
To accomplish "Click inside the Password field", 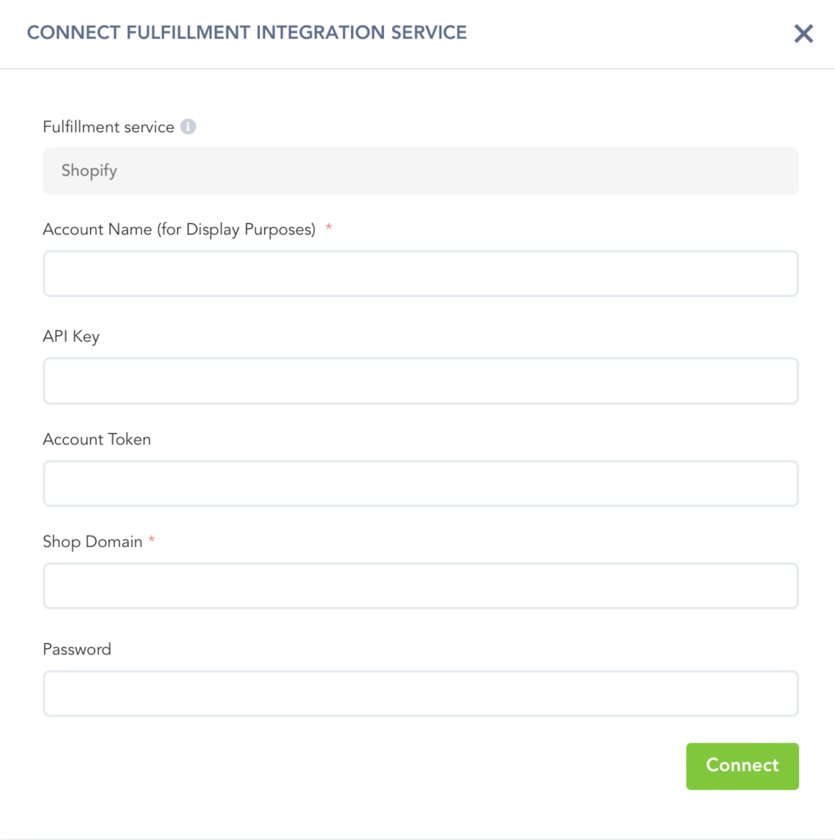I will [x=420, y=693].
